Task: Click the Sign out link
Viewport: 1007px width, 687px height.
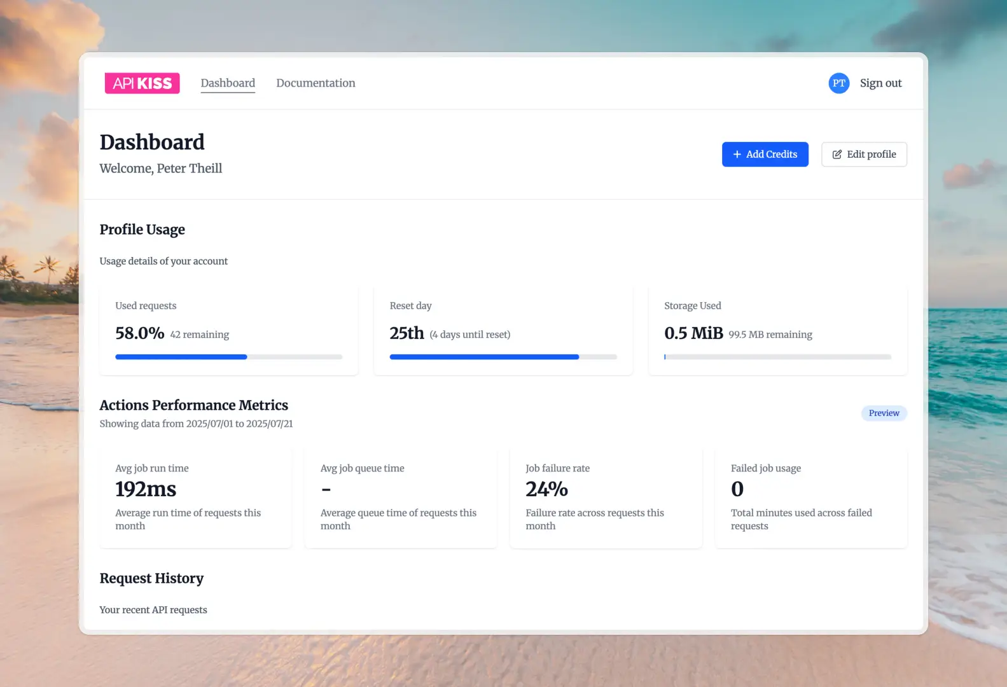Action: pyautogui.click(x=880, y=83)
